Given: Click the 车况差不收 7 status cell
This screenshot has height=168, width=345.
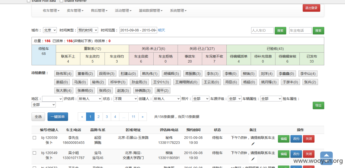Looking at the screenshot, I should pos(214,59).
